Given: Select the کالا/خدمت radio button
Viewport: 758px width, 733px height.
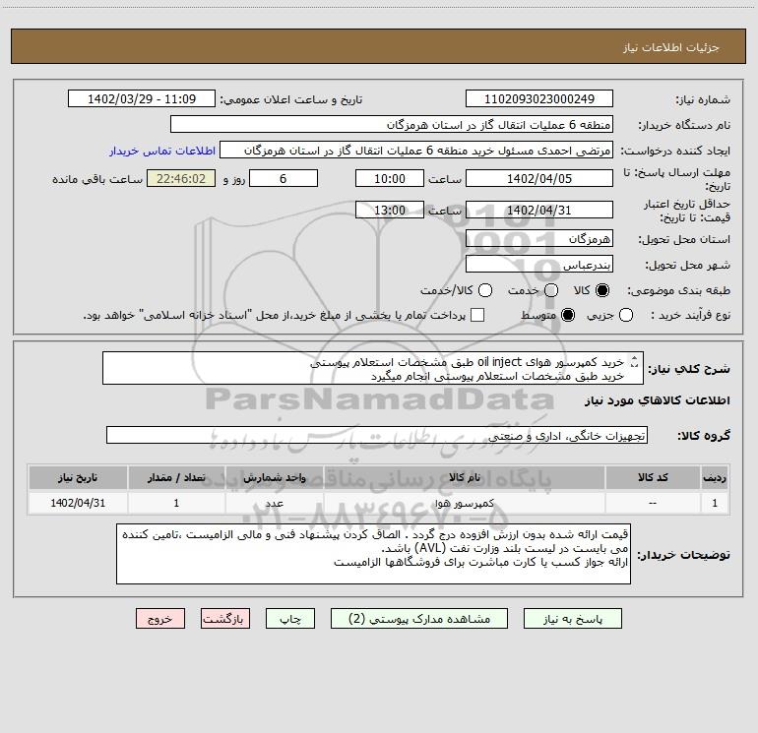Looking at the screenshot, I should 485,290.
